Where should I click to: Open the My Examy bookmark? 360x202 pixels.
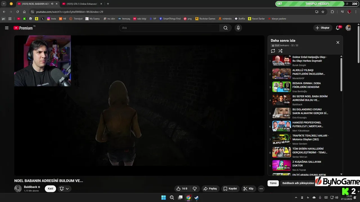[93, 19]
